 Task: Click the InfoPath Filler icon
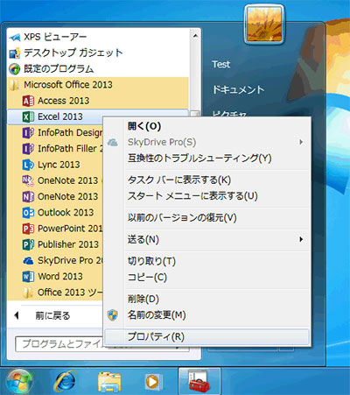point(28,149)
